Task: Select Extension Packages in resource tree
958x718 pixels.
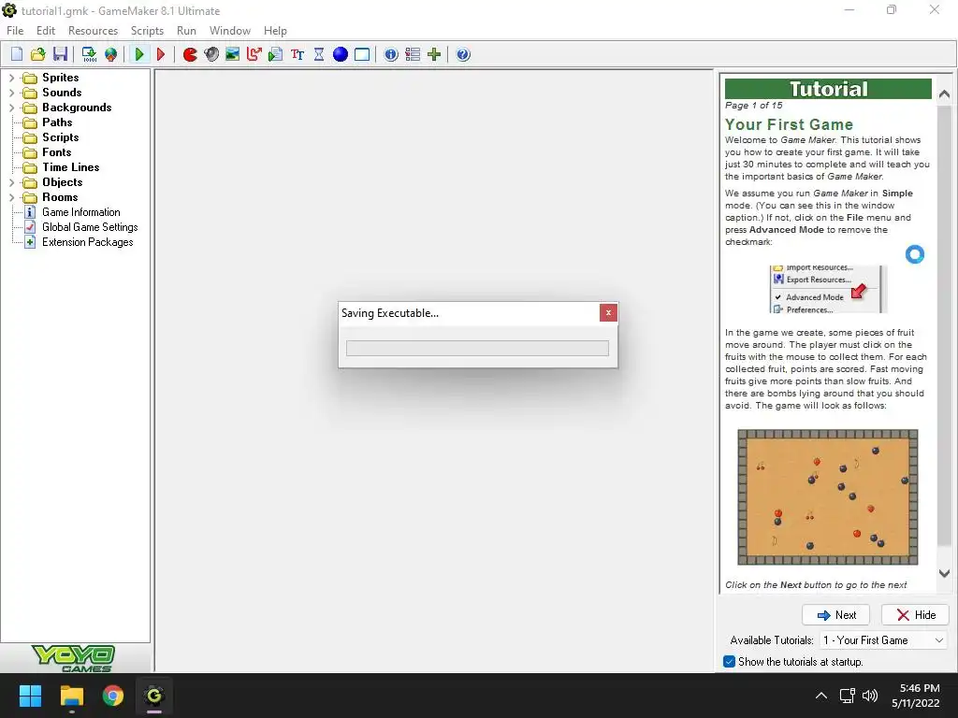Action: [87, 242]
